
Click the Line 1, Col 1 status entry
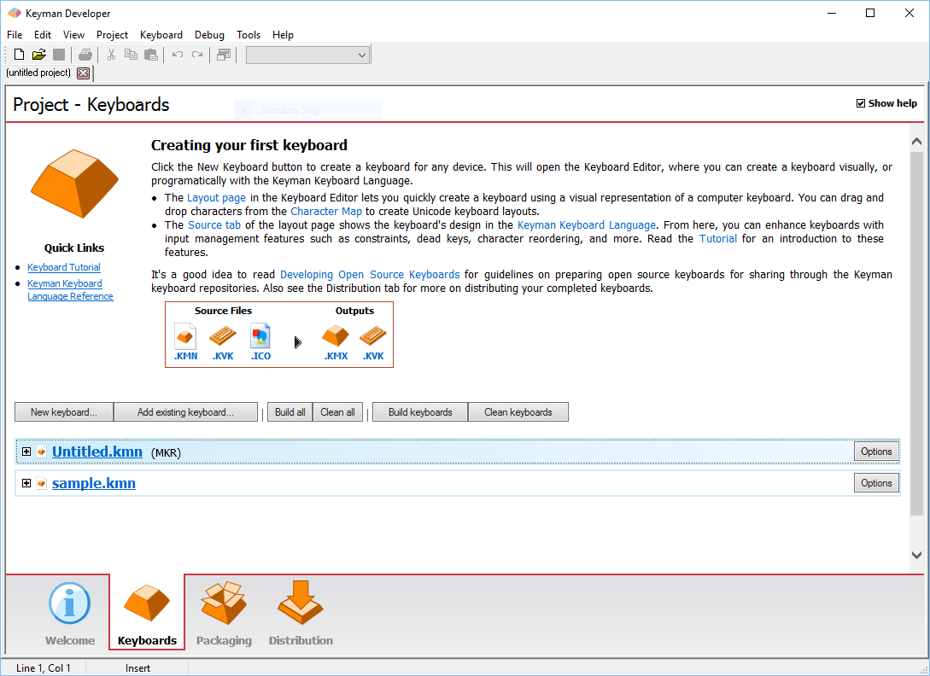[44, 668]
